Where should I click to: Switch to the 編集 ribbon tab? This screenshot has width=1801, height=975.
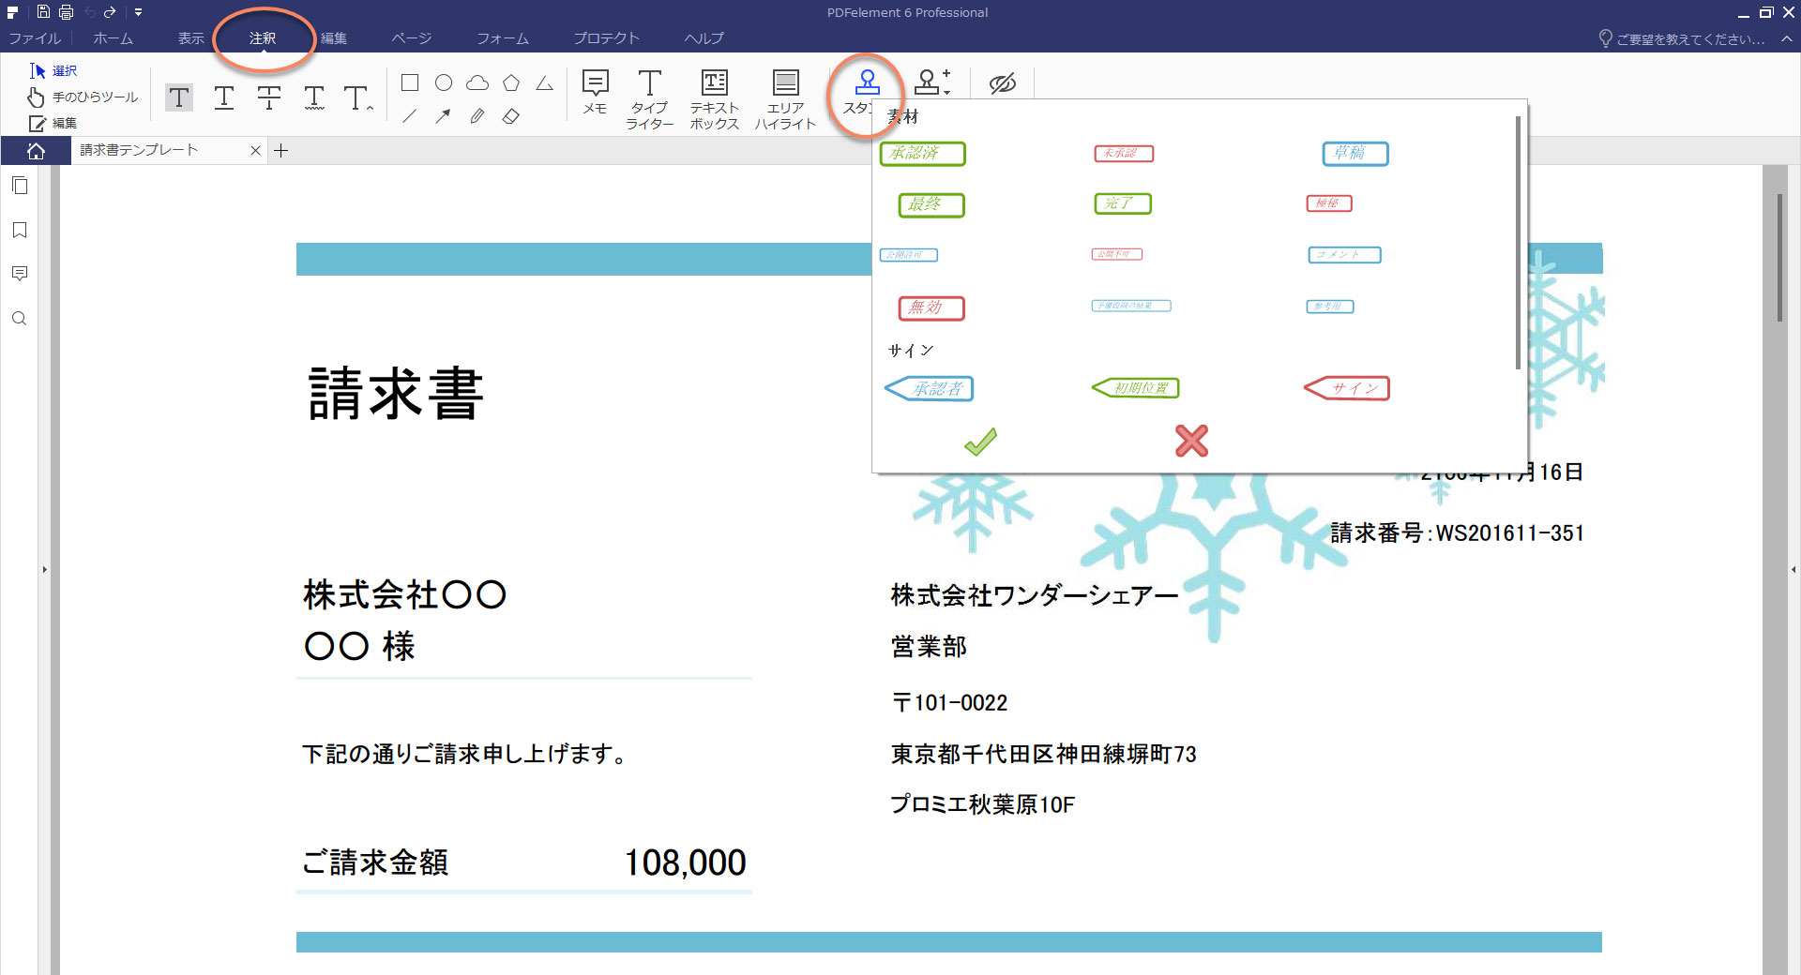point(334,38)
